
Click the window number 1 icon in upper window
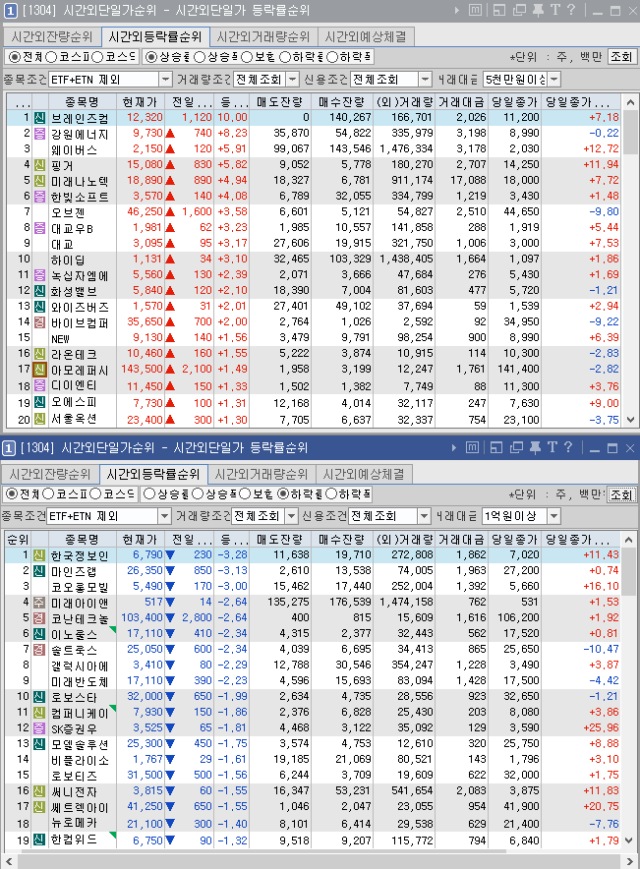10,11
